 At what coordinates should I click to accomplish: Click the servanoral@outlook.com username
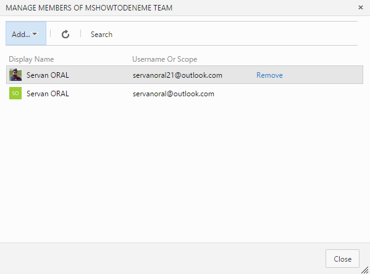point(174,94)
